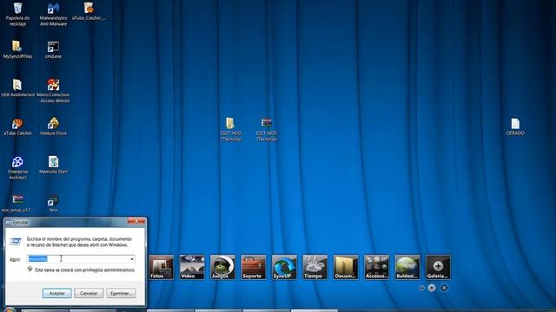Open the dock settings gear icon
The height and width of the screenshot is (312, 556).
click(x=432, y=288)
